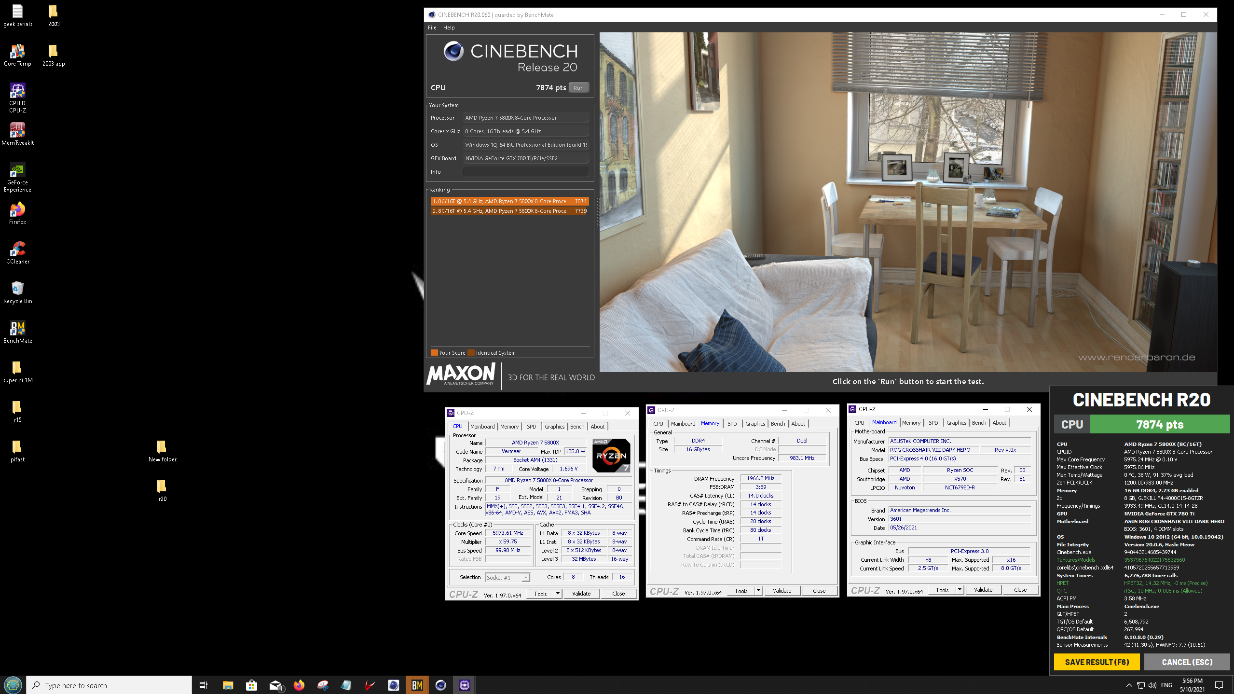Click the Cinema 4D sphere taskbar icon

[x=440, y=685]
